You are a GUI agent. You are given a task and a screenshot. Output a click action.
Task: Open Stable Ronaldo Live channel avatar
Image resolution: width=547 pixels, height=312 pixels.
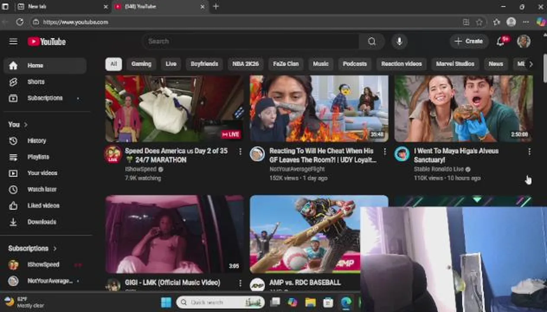[402, 154]
